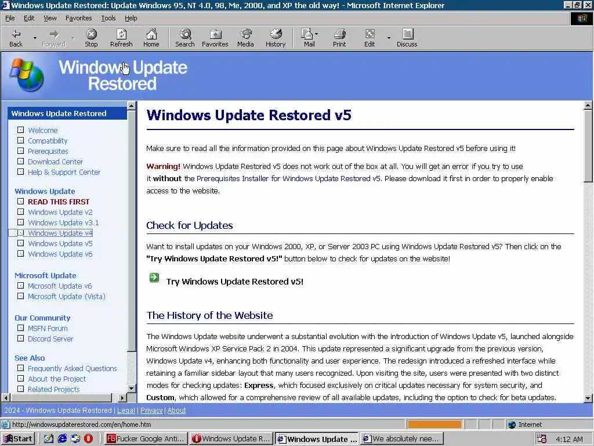Expand the Edit toolbar dropdown arrow

coord(389,38)
